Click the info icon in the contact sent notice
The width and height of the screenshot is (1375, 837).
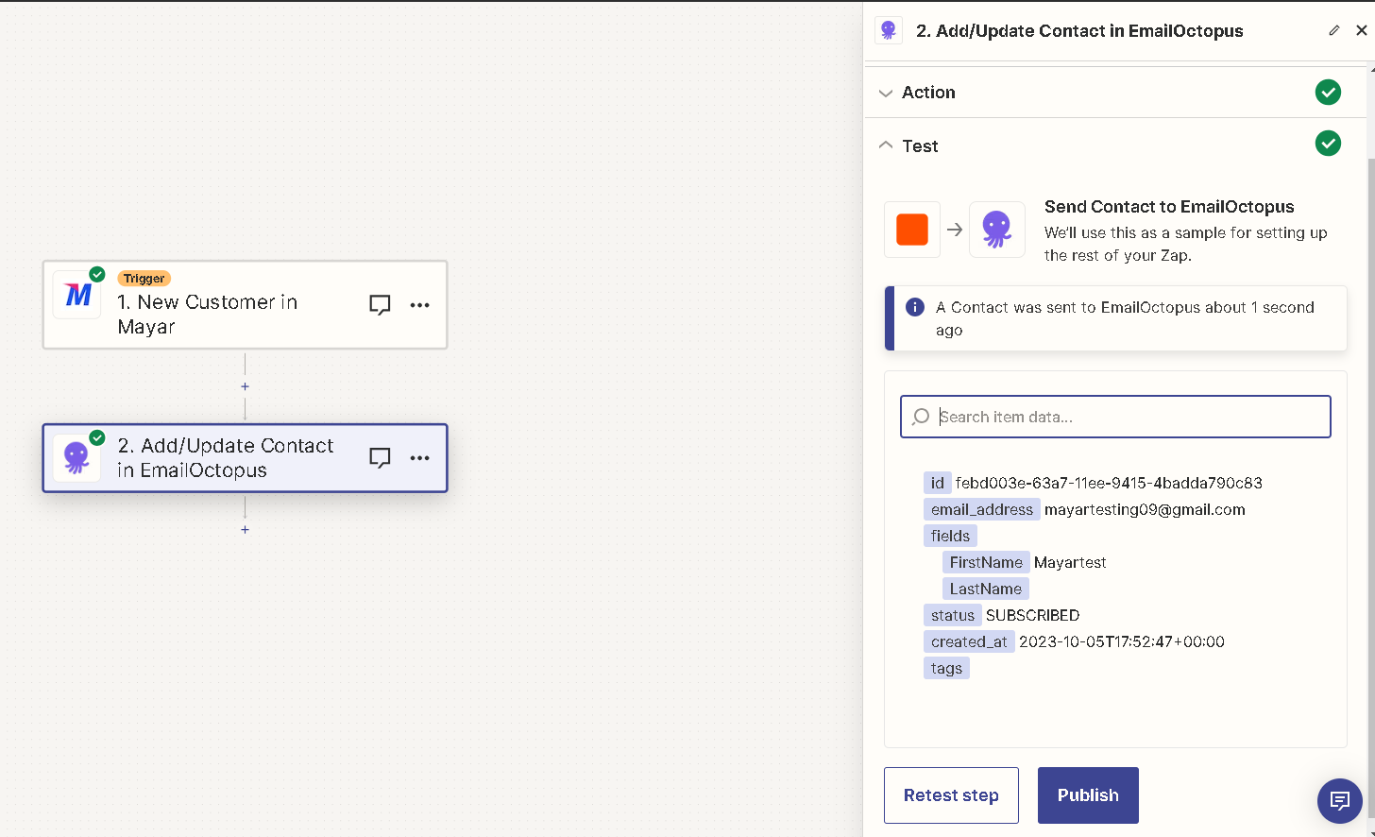coord(914,307)
